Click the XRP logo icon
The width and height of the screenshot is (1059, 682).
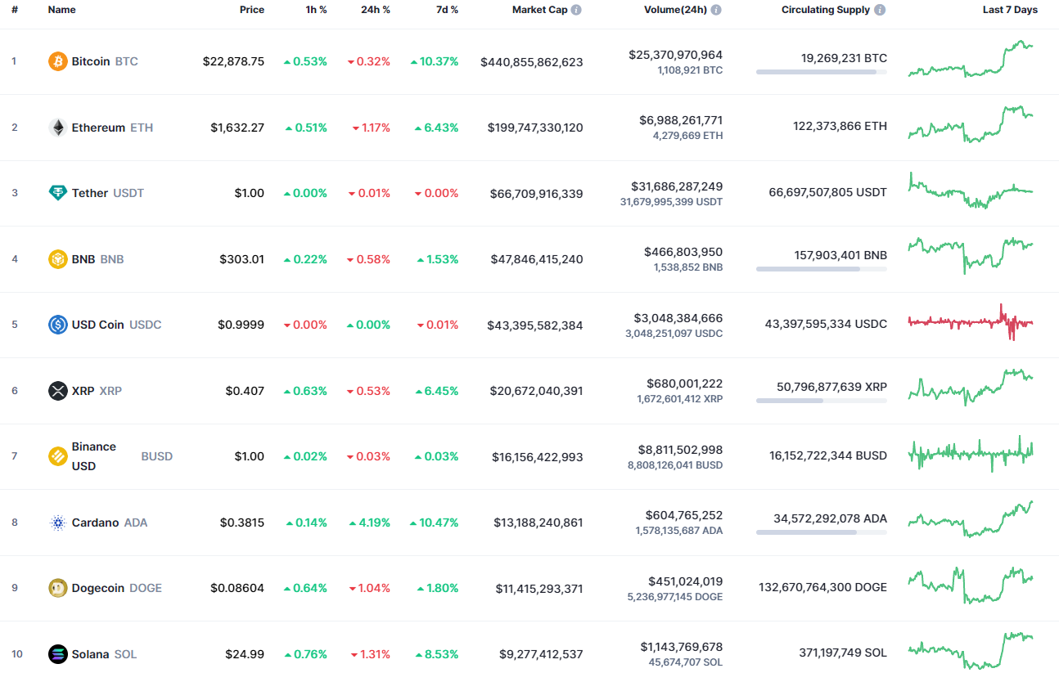point(56,391)
